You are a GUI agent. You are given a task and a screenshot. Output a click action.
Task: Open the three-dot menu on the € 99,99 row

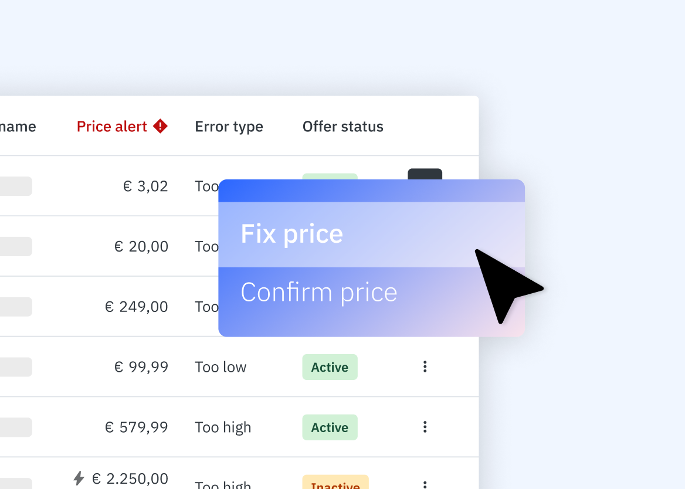click(425, 366)
